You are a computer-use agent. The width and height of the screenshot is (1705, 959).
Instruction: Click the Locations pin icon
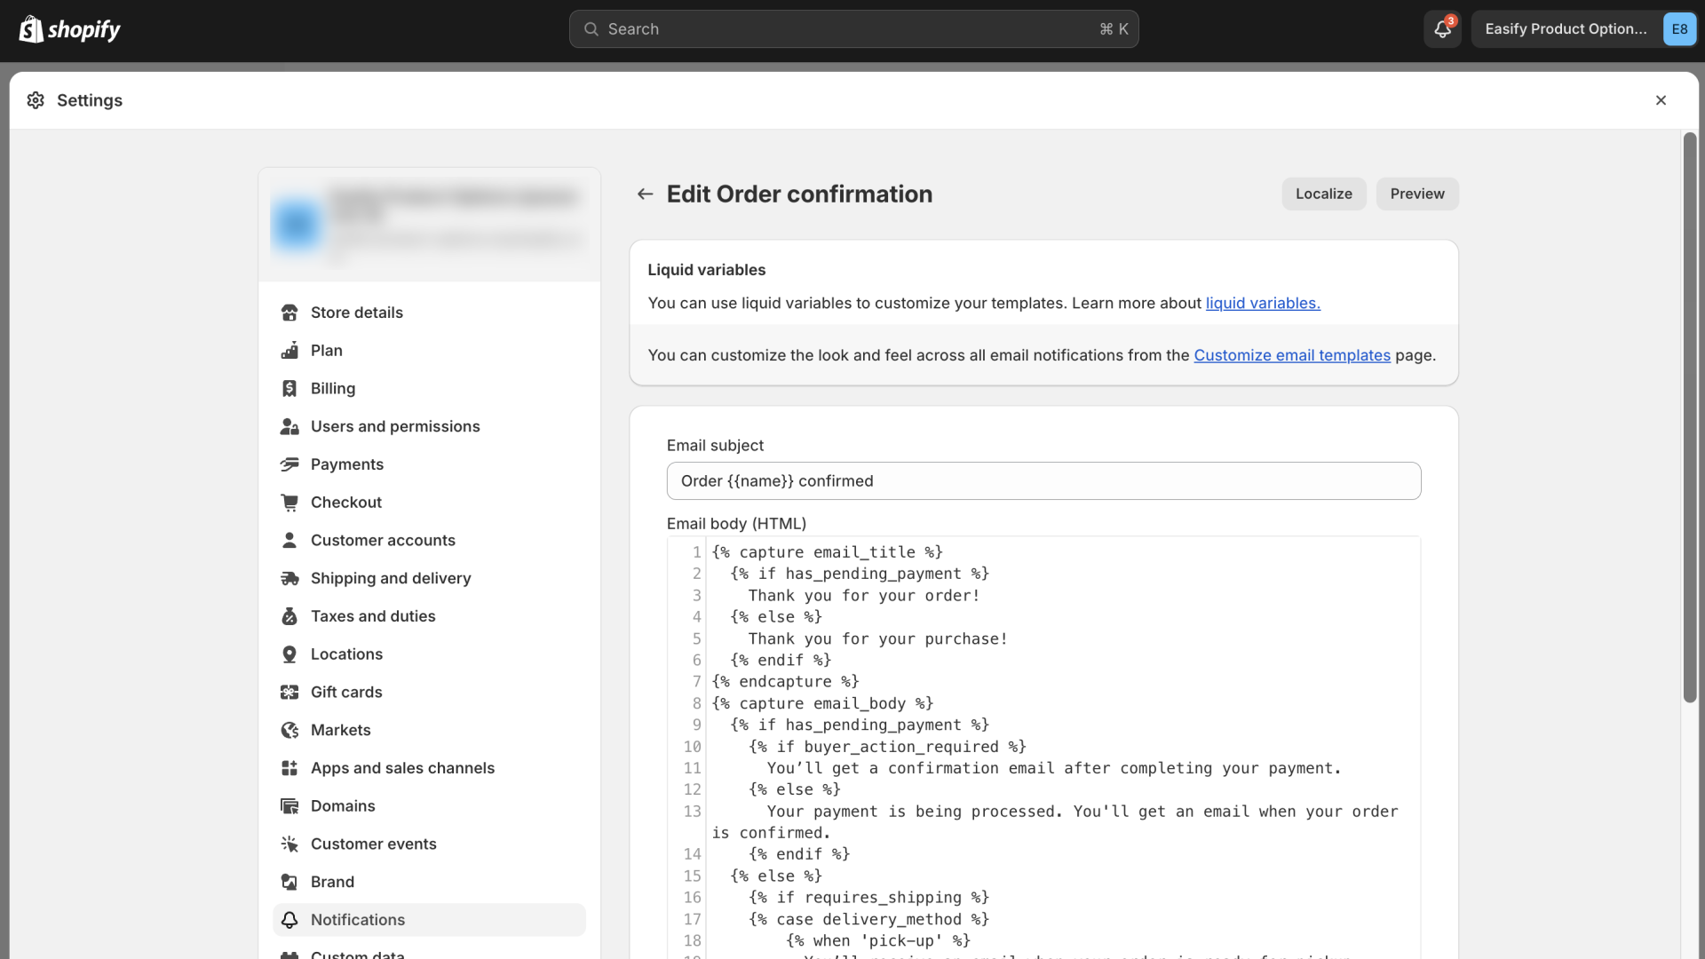click(290, 654)
